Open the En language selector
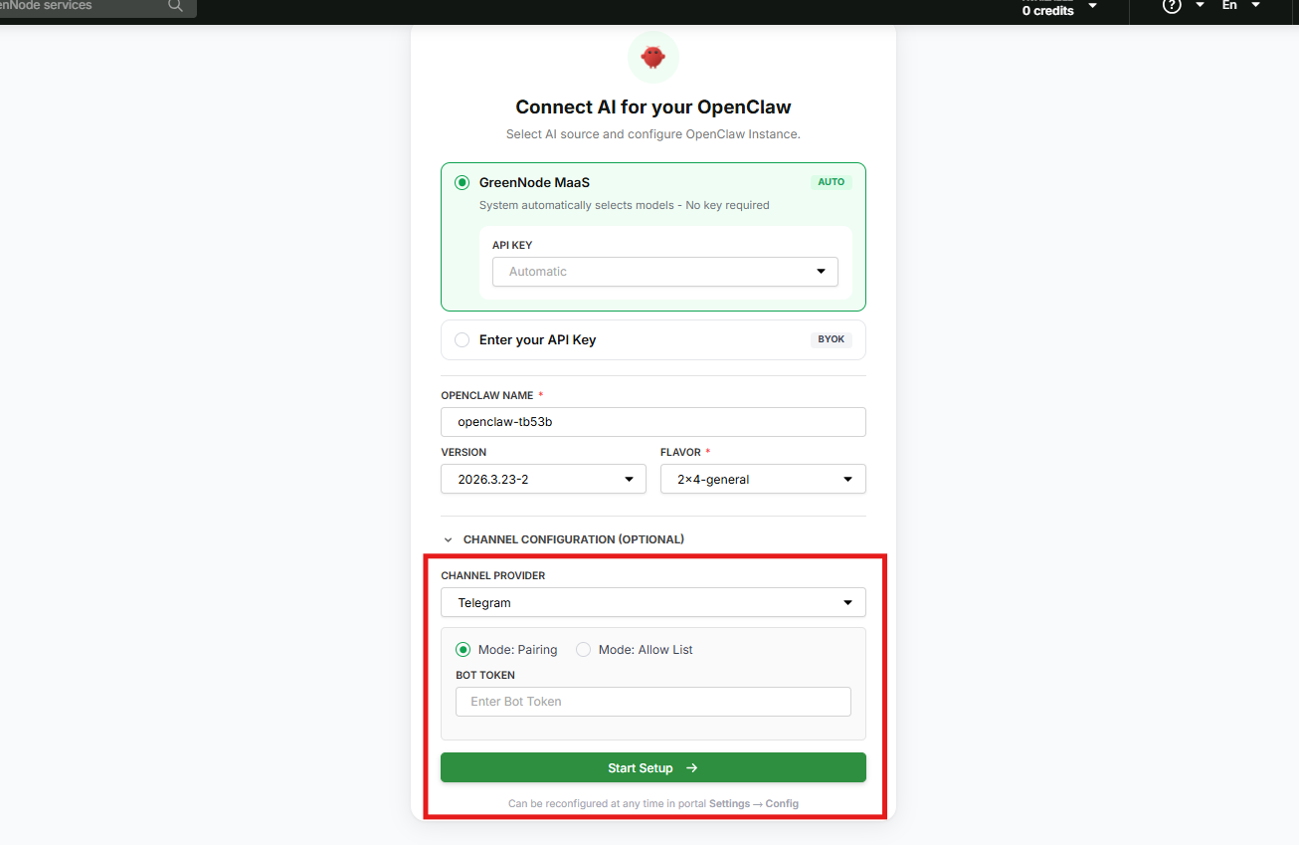This screenshot has width=1299, height=845. 1240,6
